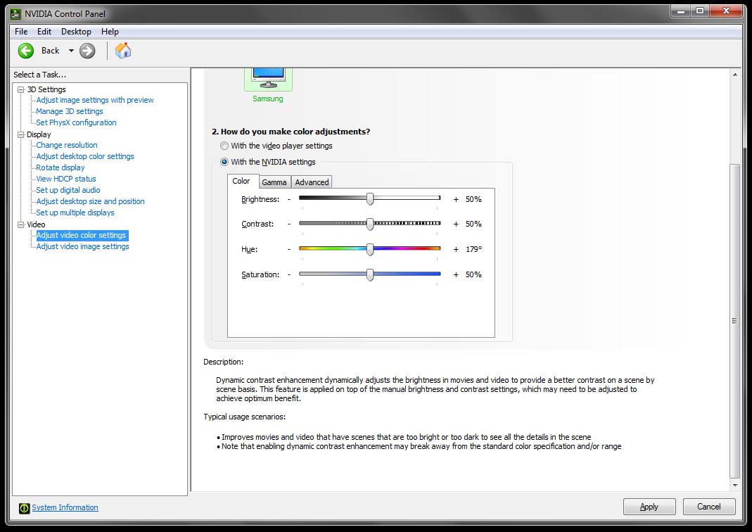
Task: Select the Samsung monitor icon
Action: point(268,76)
